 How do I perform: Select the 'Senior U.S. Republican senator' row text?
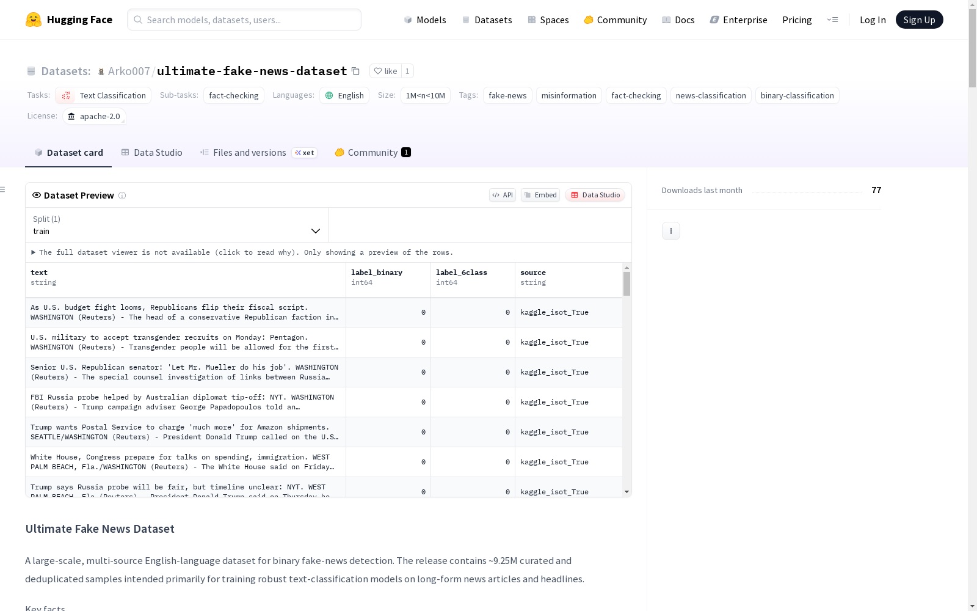pos(184,372)
